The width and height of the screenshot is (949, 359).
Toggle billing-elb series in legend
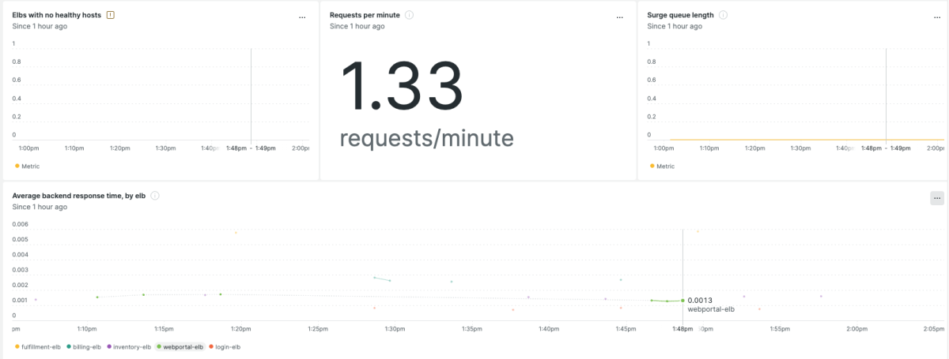click(x=84, y=346)
